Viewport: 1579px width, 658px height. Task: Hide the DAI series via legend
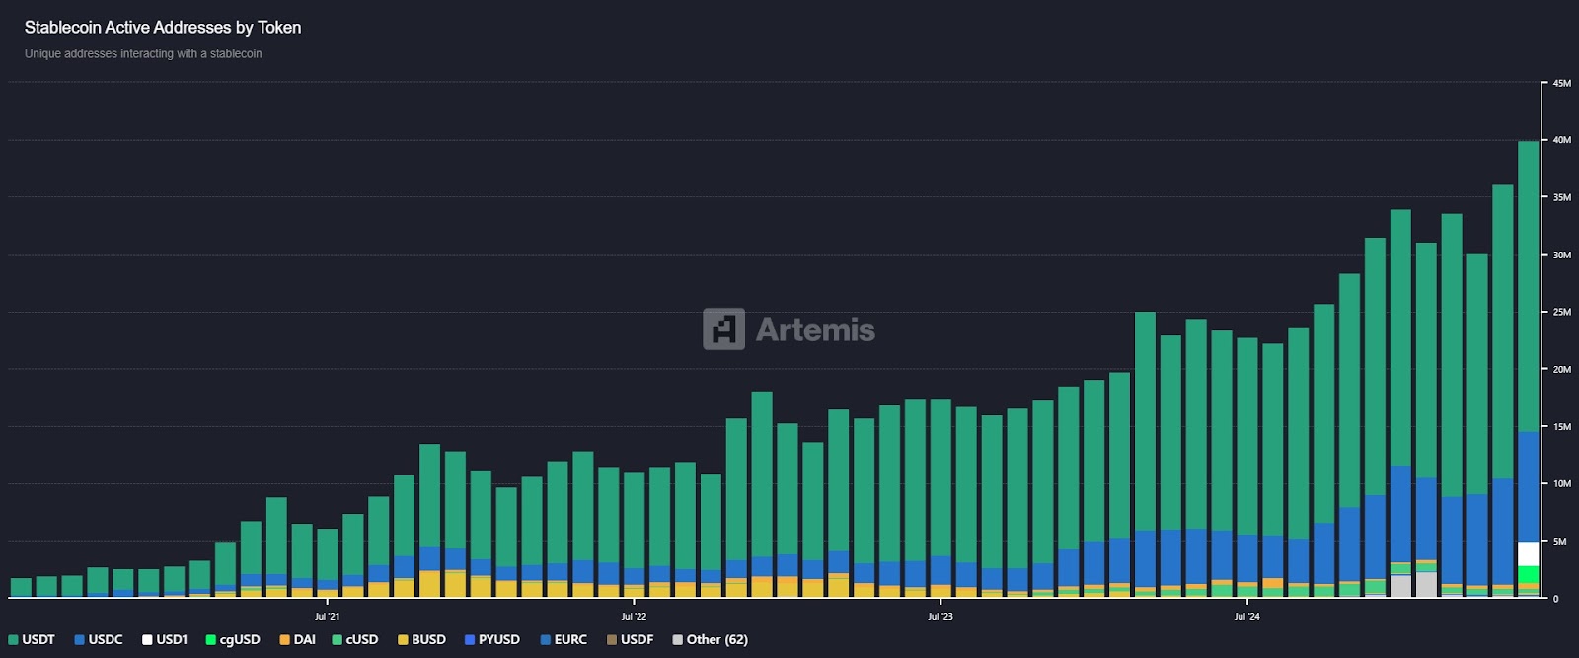(297, 639)
